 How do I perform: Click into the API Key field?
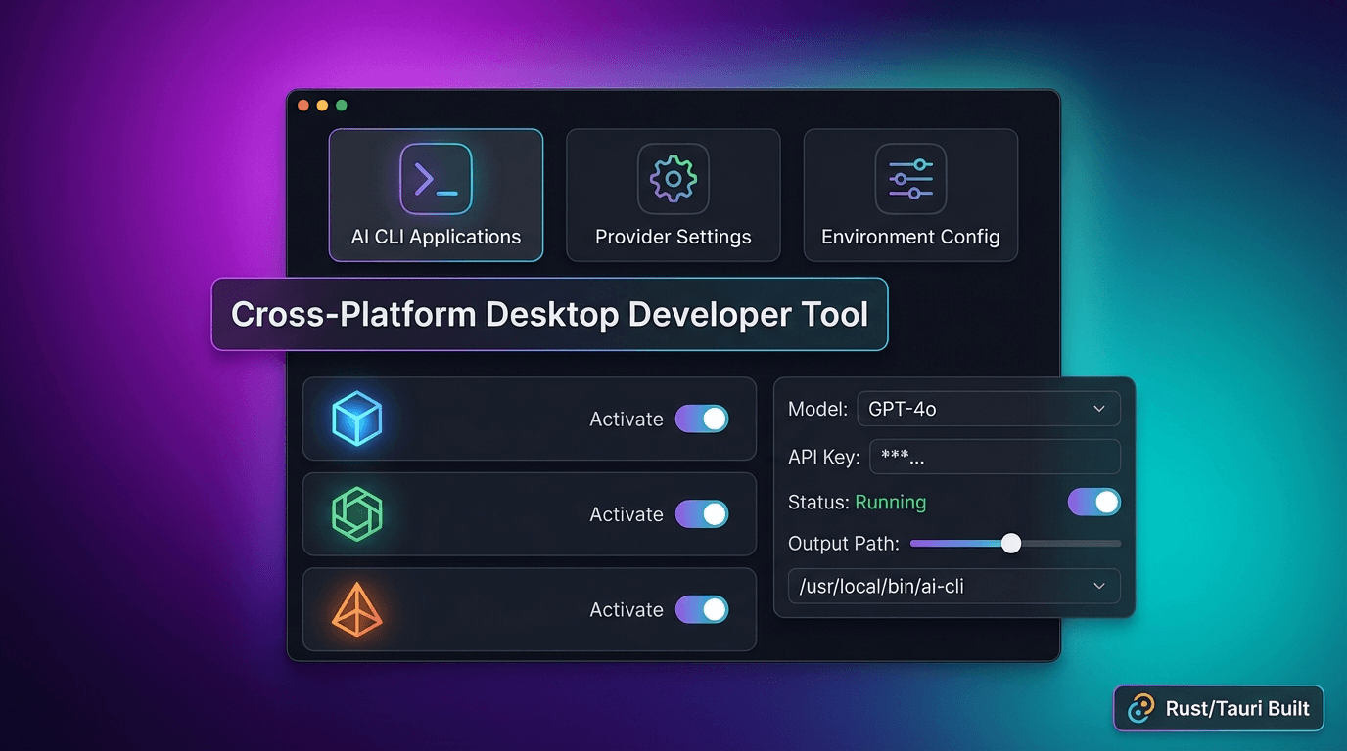[x=994, y=457]
